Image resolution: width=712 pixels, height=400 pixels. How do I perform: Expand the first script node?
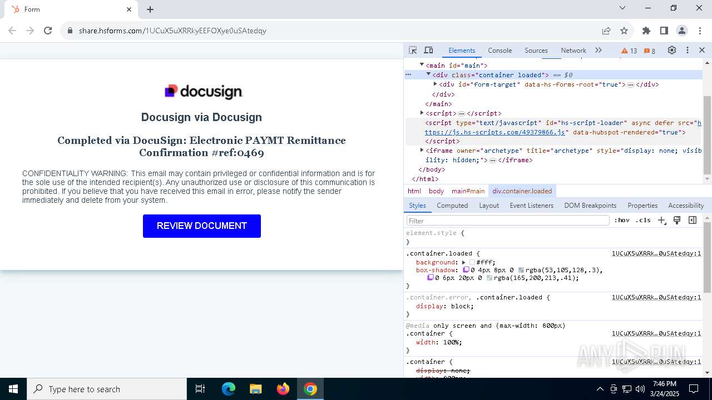coord(422,113)
